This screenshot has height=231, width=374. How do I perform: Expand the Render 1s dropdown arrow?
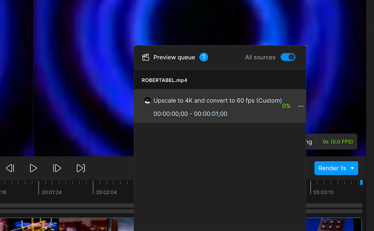pyautogui.click(x=352, y=168)
